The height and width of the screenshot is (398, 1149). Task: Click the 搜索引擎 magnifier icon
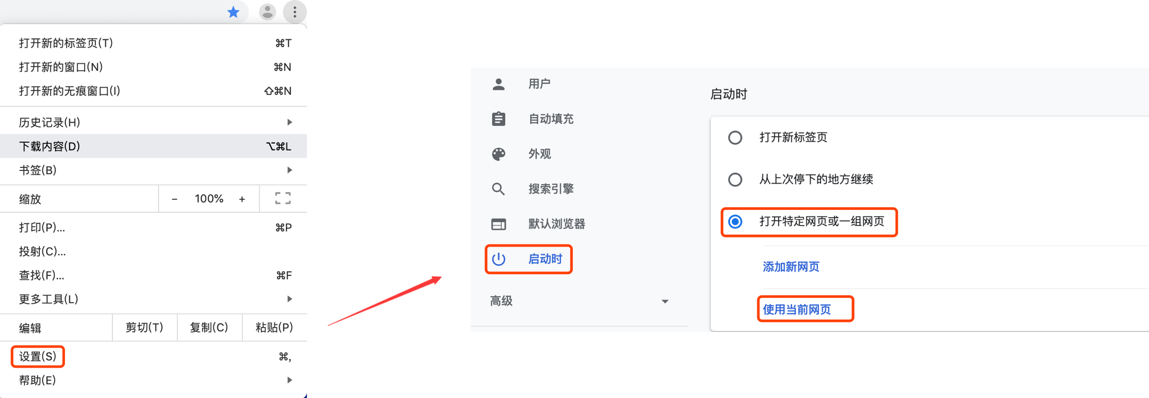click(498, 189)
